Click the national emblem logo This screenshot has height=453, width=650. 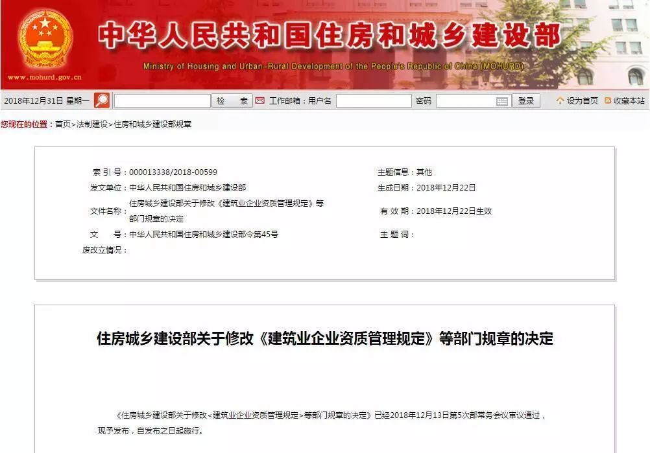[x=45, y=40]
